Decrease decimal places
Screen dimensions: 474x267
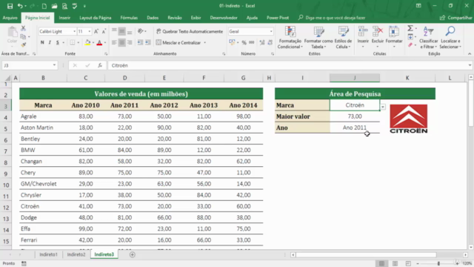coord(270,43)
